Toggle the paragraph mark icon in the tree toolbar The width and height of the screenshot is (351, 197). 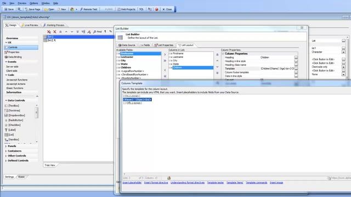click(x=105, y=32)
